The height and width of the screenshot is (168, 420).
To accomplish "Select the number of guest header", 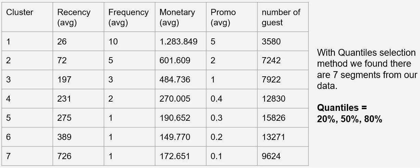I will click(x=281, y=17).
